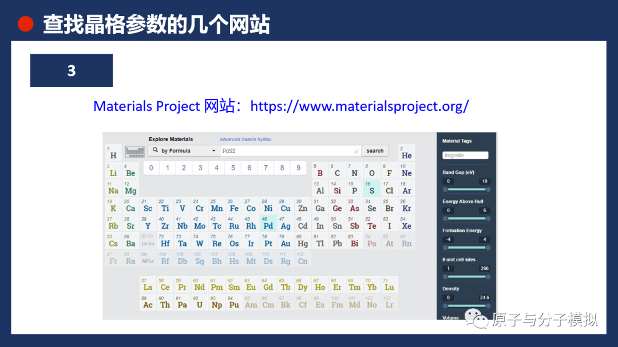The image size is (618, 347).
Task: Select number 0 in formula digits
Action: coord(151,168)
